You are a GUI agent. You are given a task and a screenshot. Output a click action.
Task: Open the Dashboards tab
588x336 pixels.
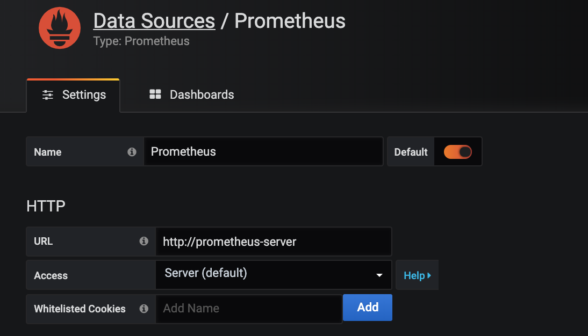pyautogui.click(x=192, y=95)
